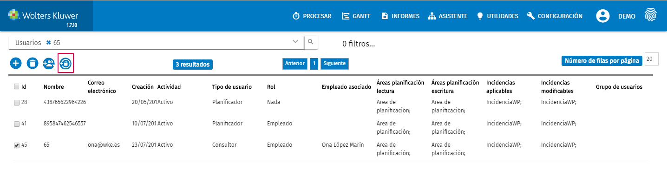Viewport: 667px width, 170px height.
Task: Click the 0 filtros text
Action: (x=358, y=44)
